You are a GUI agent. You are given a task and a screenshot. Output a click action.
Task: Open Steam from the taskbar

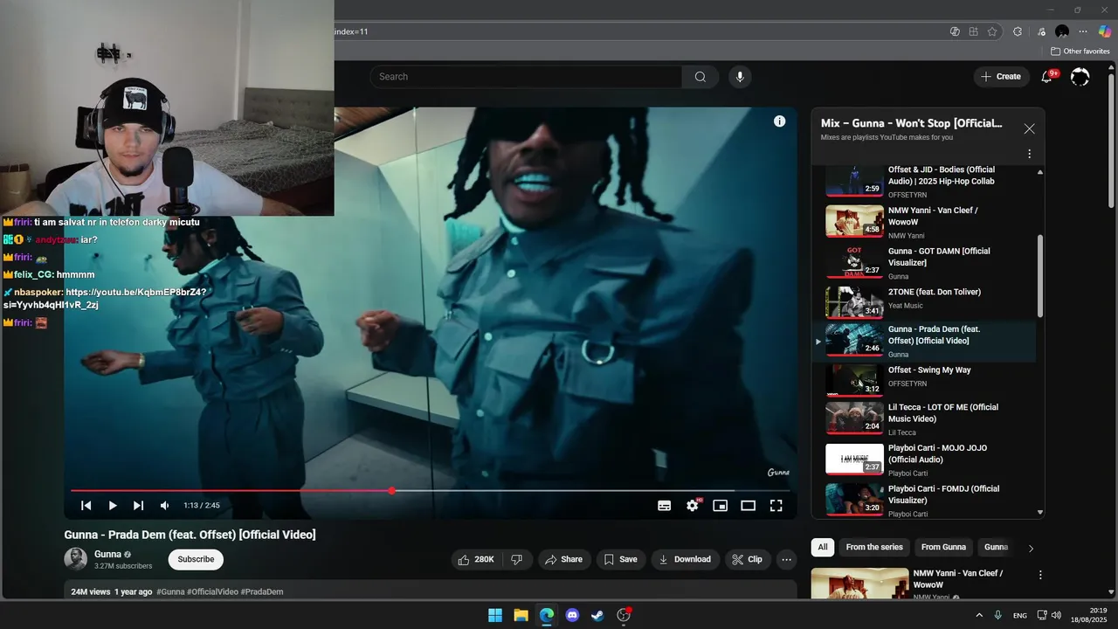(x=597, y=615)
